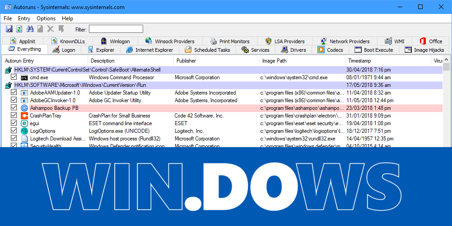Select the AppInit tab
452x226 pixels.
(23, 41)
